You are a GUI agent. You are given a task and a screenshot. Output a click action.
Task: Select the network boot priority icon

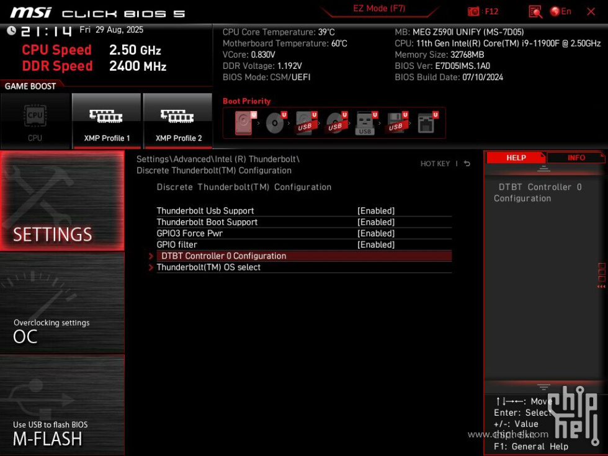[x=427, y=123]
